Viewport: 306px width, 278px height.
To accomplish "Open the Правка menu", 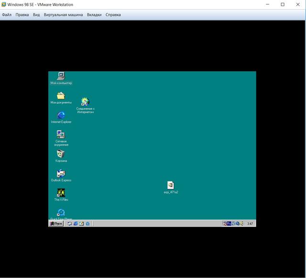I will click(22, 15).
